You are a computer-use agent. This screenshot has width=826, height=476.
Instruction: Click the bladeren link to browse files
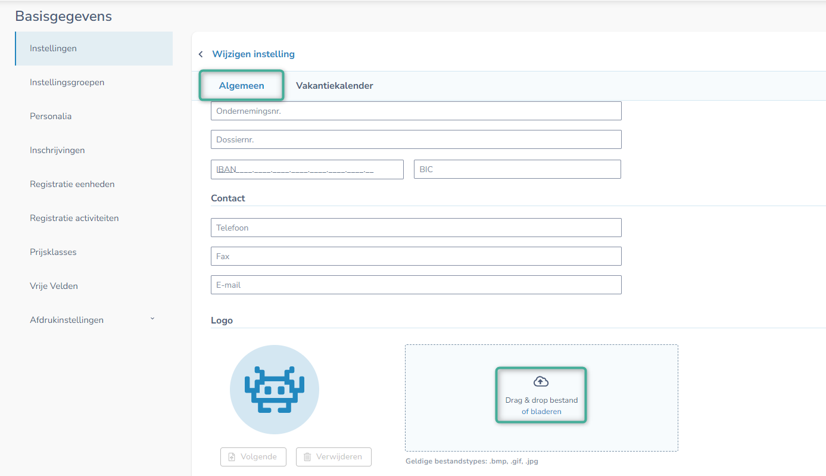point(546,411)
